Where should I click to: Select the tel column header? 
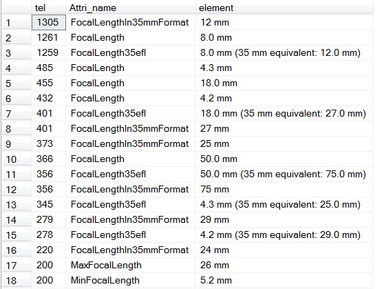48,8
